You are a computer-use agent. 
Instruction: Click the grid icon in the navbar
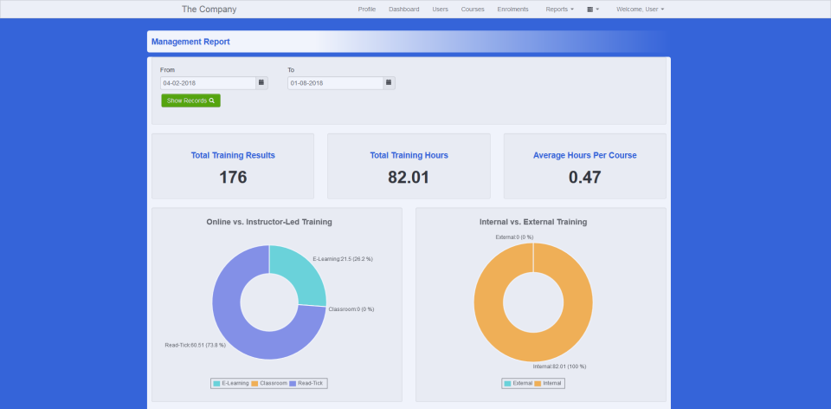click(x=593, y=10)
